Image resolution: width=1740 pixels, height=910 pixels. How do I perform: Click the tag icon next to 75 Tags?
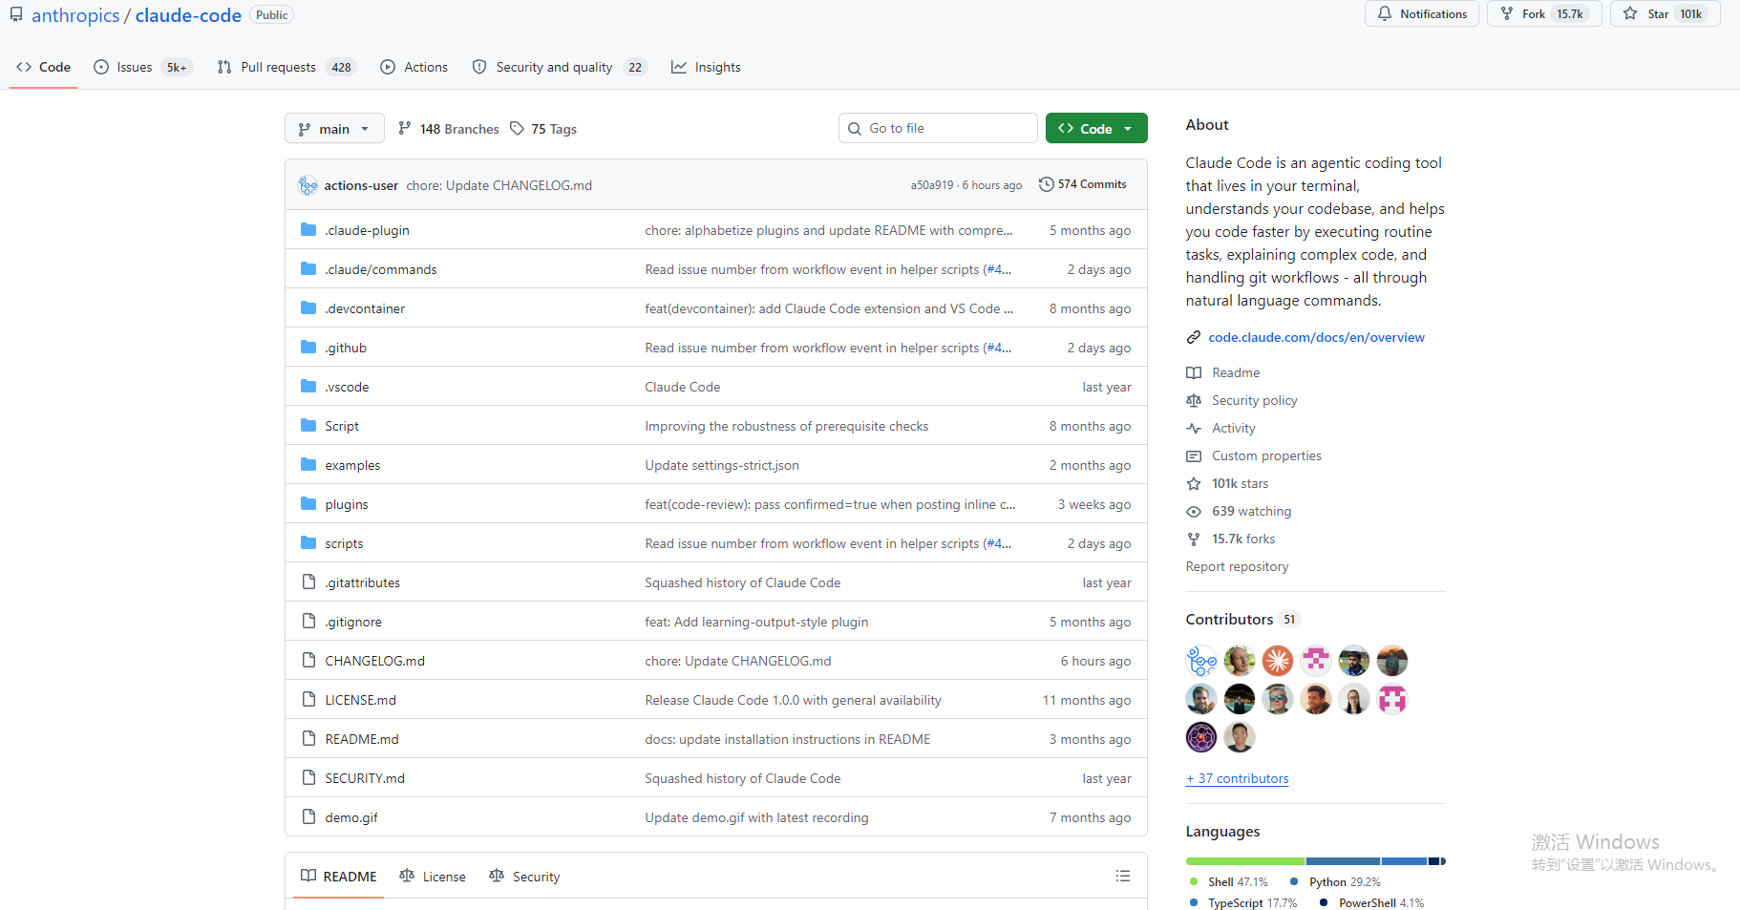517,129
